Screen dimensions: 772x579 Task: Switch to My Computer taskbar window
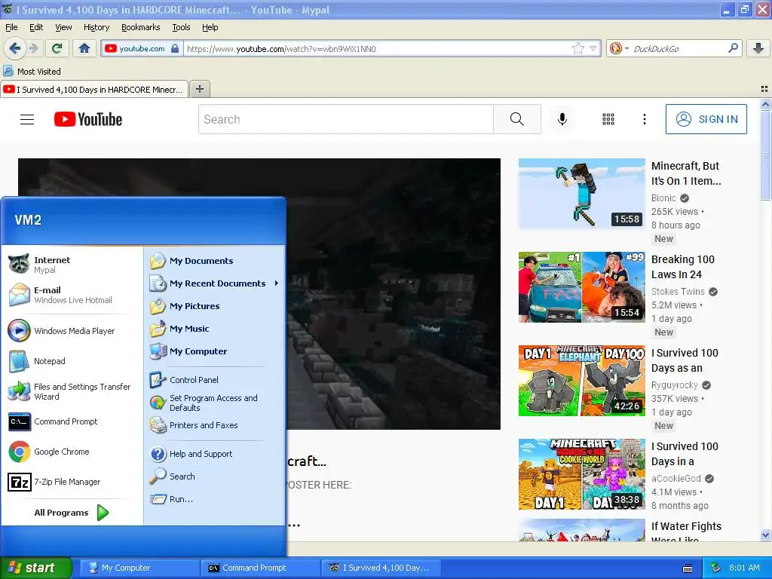pos(139,568)
